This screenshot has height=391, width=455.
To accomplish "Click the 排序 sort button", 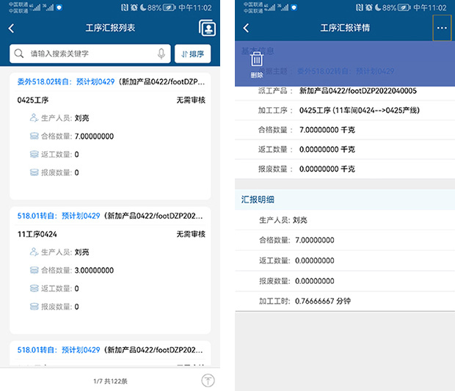I will click(192, 54).
